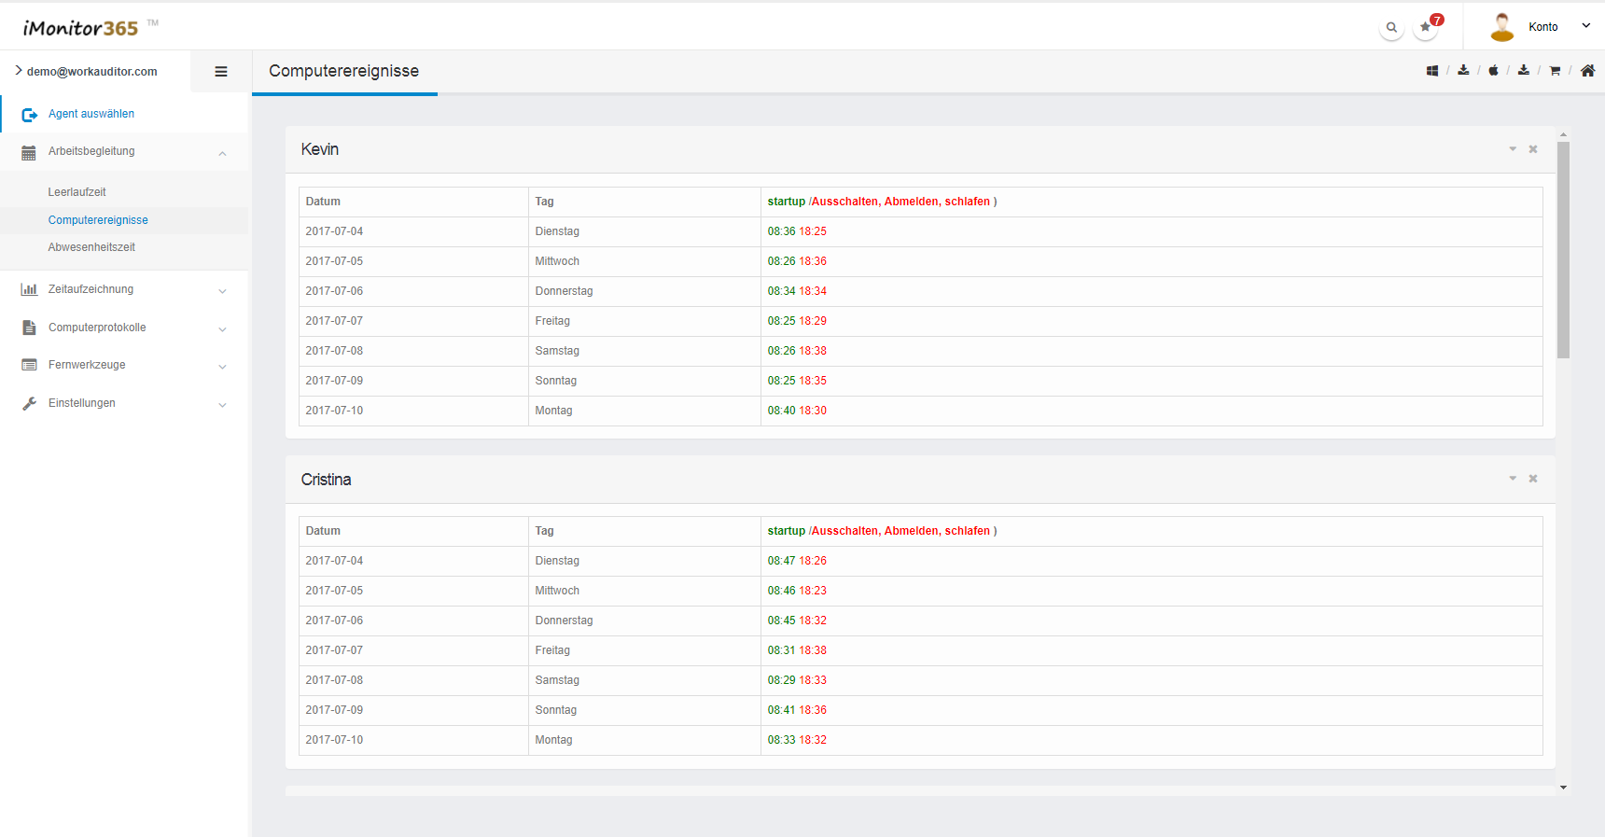The image size is (1605, 837).
Task: Open the Leerlaufzeit submenu item
Action: tap(77, 192)
